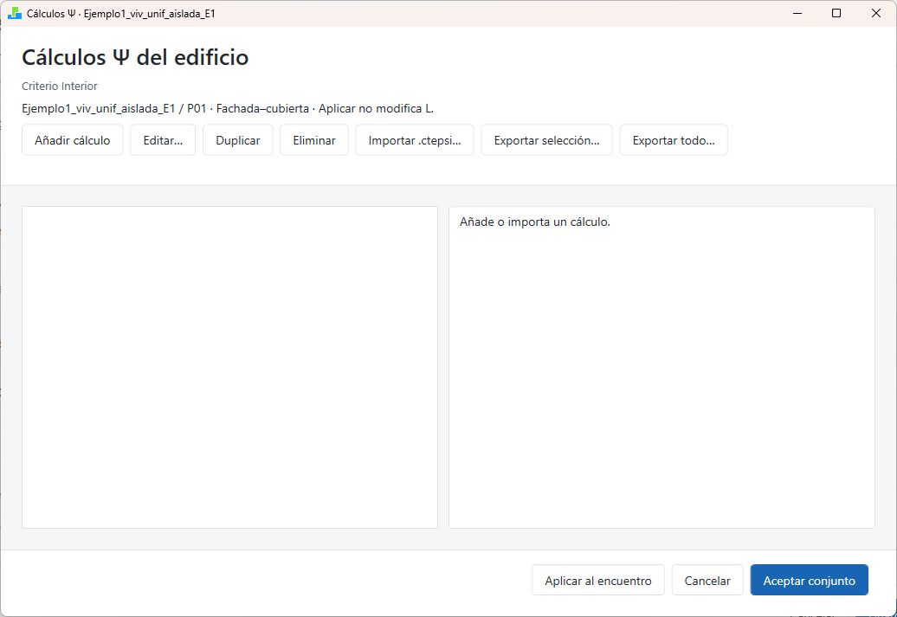The width and height of the screenshot is (897, 617).
Task: Click the 'Cálculos Ψ del edificio' heading
Action: pos(135,57)
